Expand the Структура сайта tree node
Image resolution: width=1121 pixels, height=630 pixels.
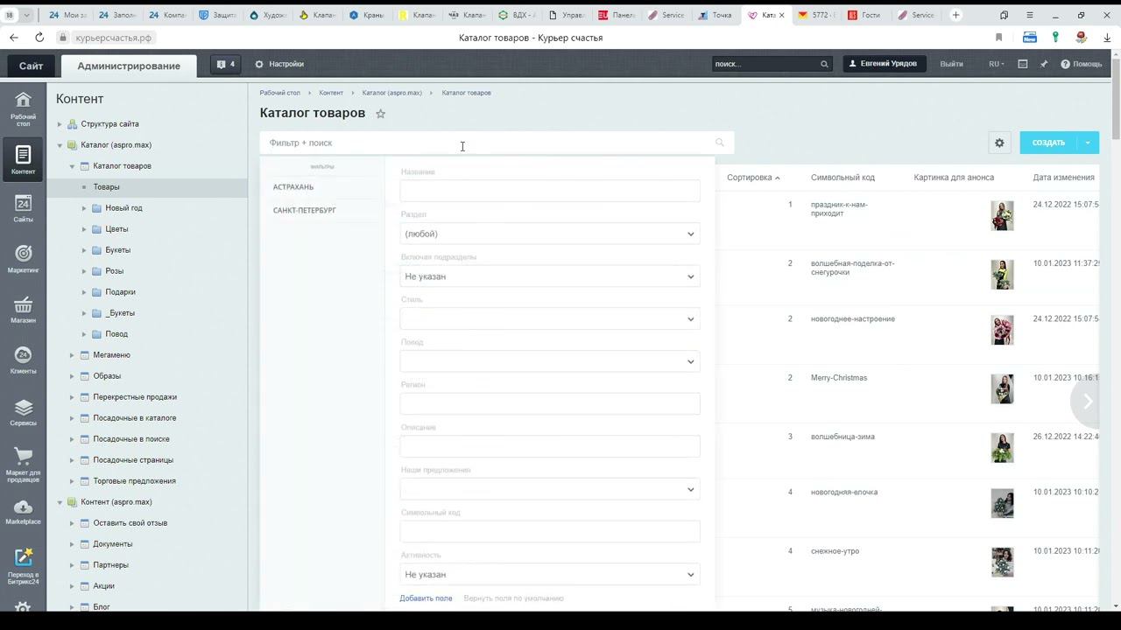pos(60,124)
